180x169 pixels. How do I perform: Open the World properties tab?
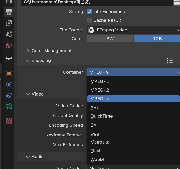(x=9, y=45)
